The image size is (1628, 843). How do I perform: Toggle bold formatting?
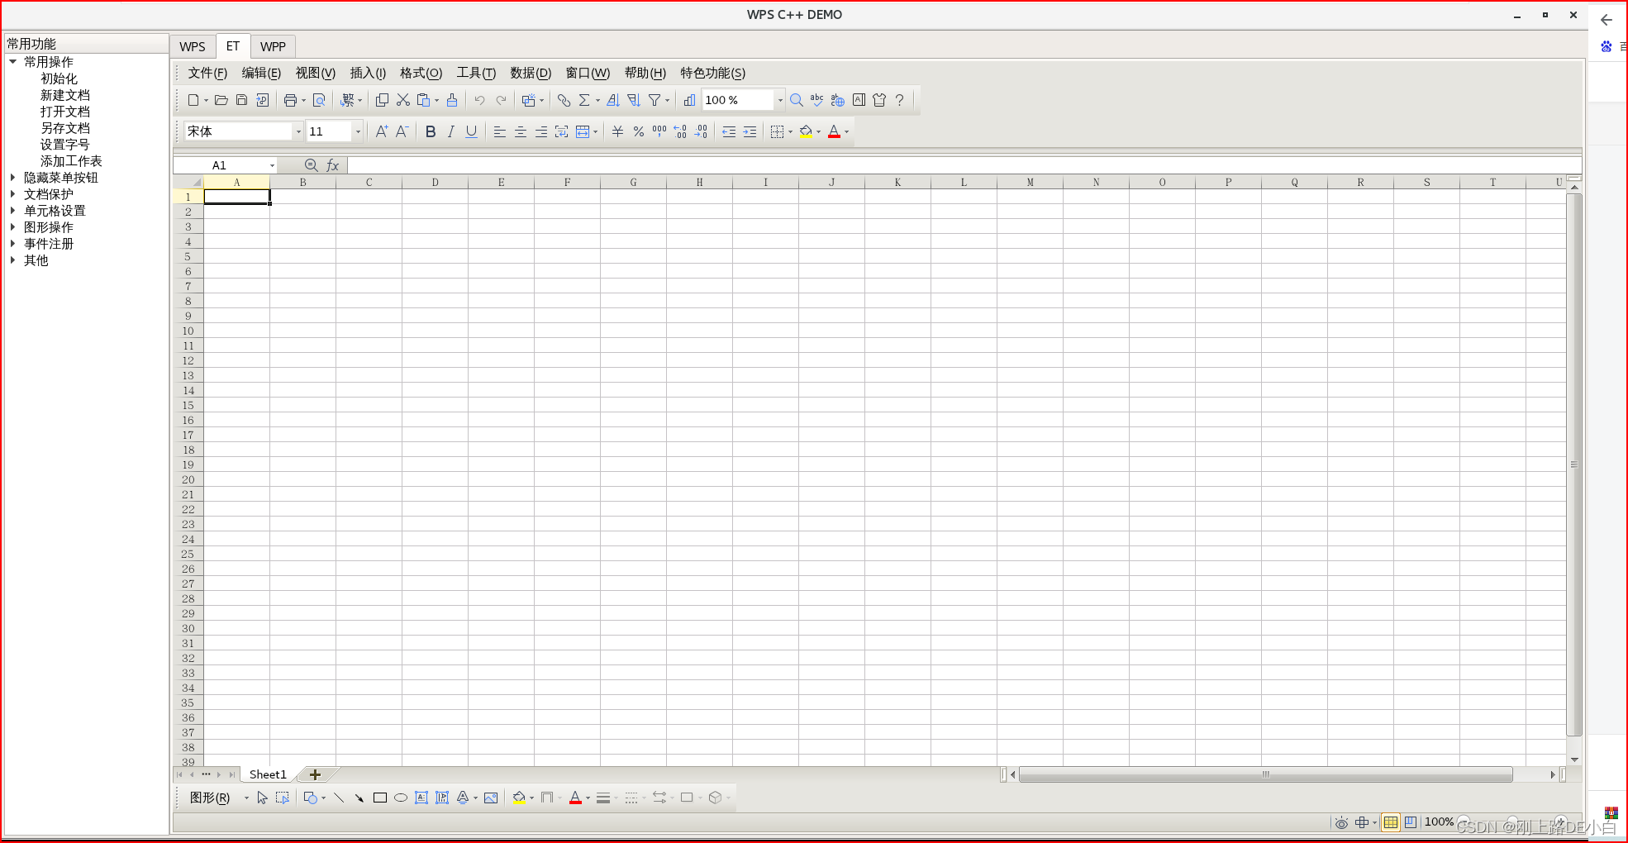click(x=430, y=131)
